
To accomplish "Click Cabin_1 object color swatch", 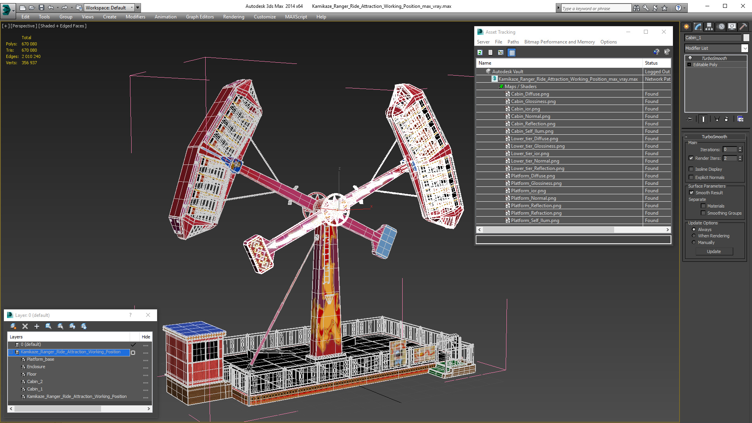I will (746, 38).
